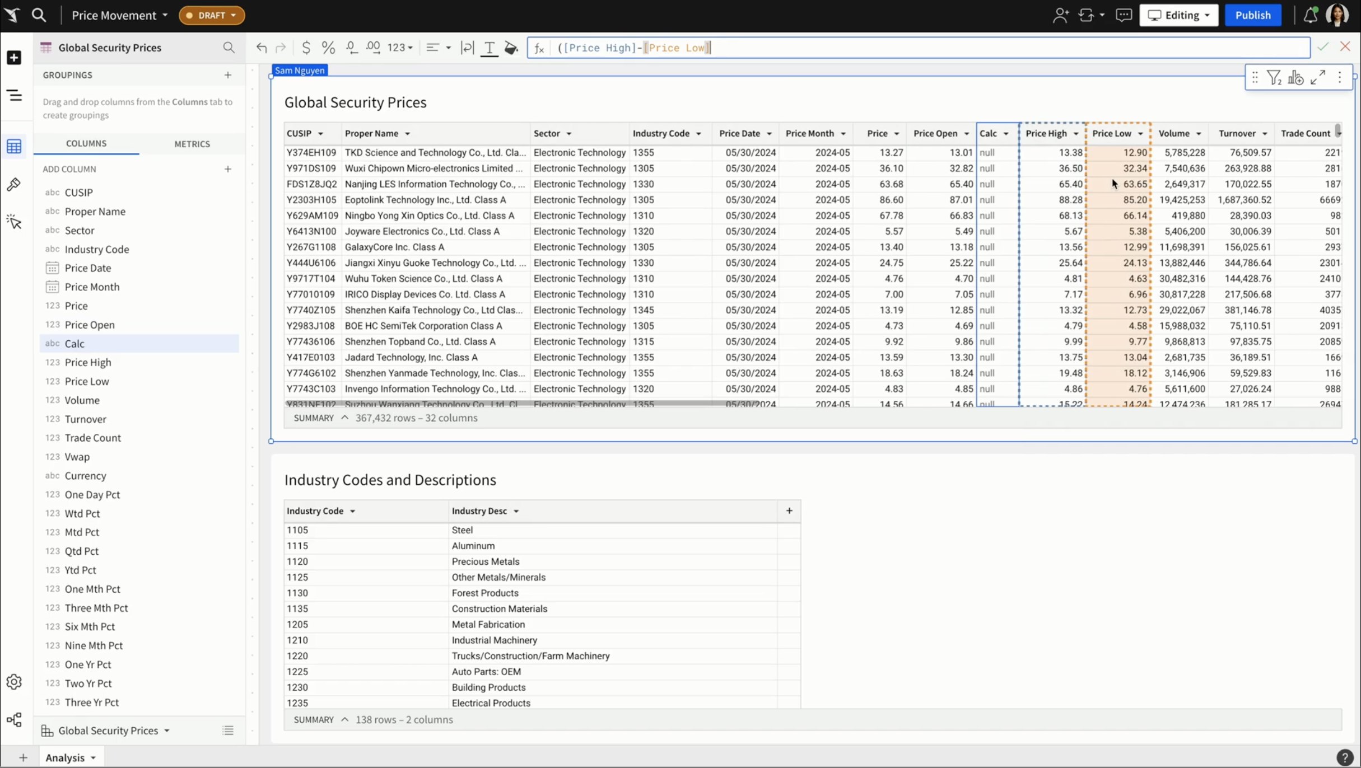Click the Undo icon in the toolbar
1361x768 pixels.
tap(262, 48)
